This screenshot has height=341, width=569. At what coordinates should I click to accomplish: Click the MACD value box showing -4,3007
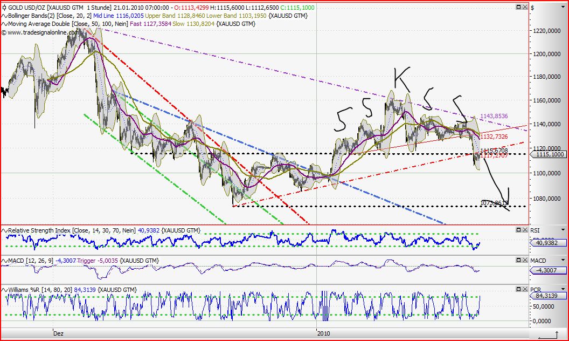(x=546, y=270)
